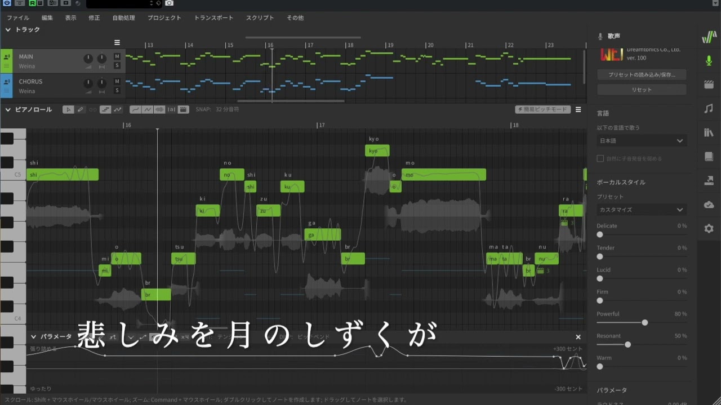Open the Voice panel microphone icon in sidebar
Image resolution: width=721 pixels, height=405 pixels.
point(709,61)
